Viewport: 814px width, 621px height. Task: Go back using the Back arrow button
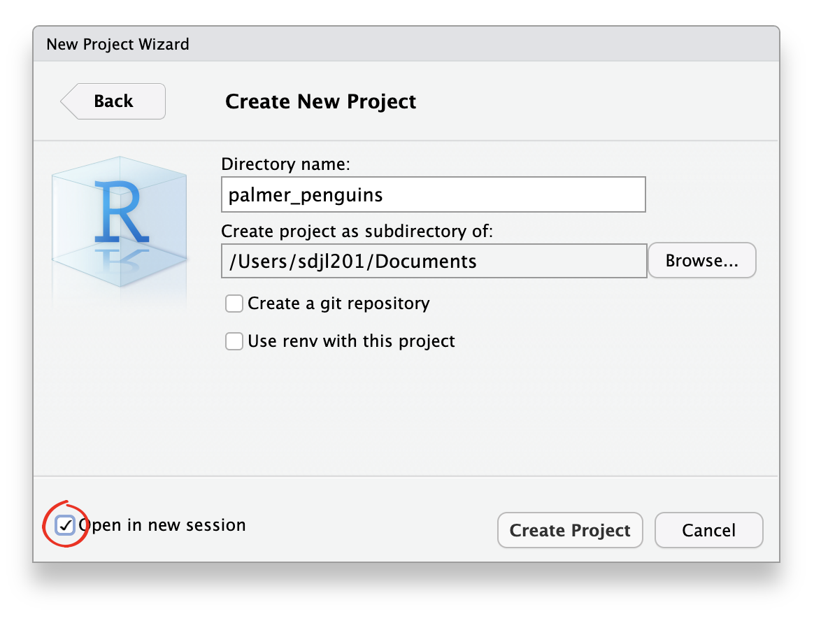point(113,101)
